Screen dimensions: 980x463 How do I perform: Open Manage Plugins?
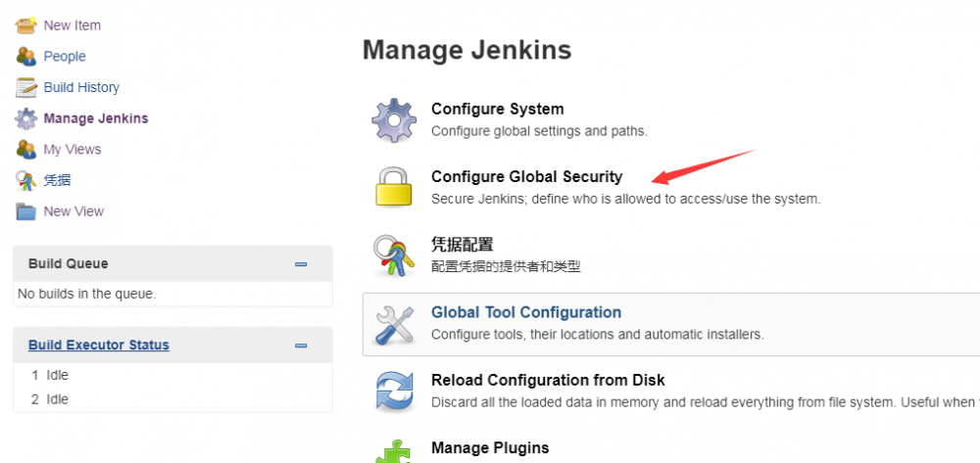pyautogui.click(x=490, y=448)
